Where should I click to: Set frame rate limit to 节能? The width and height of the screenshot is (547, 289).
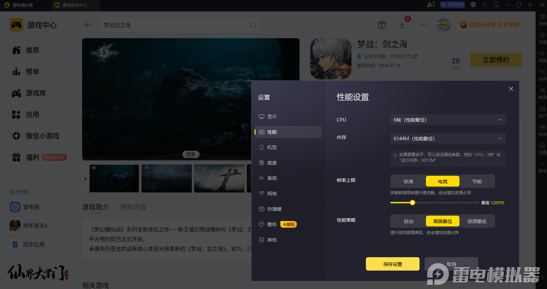coord(477,182)
